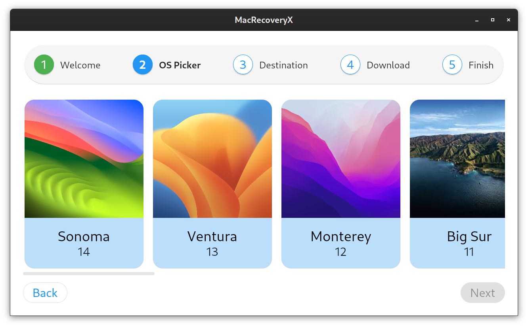Screen dimensions: 528x327
Task: Open the Destination step label
Action: pos(283,65)
